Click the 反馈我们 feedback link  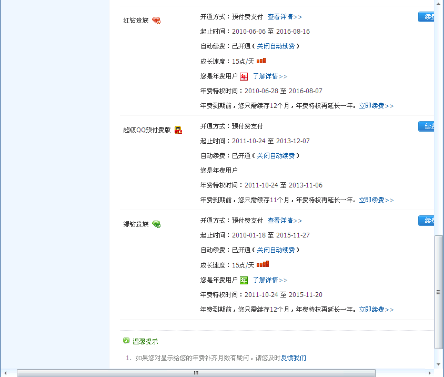(x=294, y=358)
